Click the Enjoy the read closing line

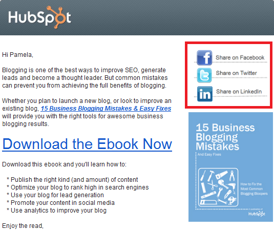(x=23, y=226)
